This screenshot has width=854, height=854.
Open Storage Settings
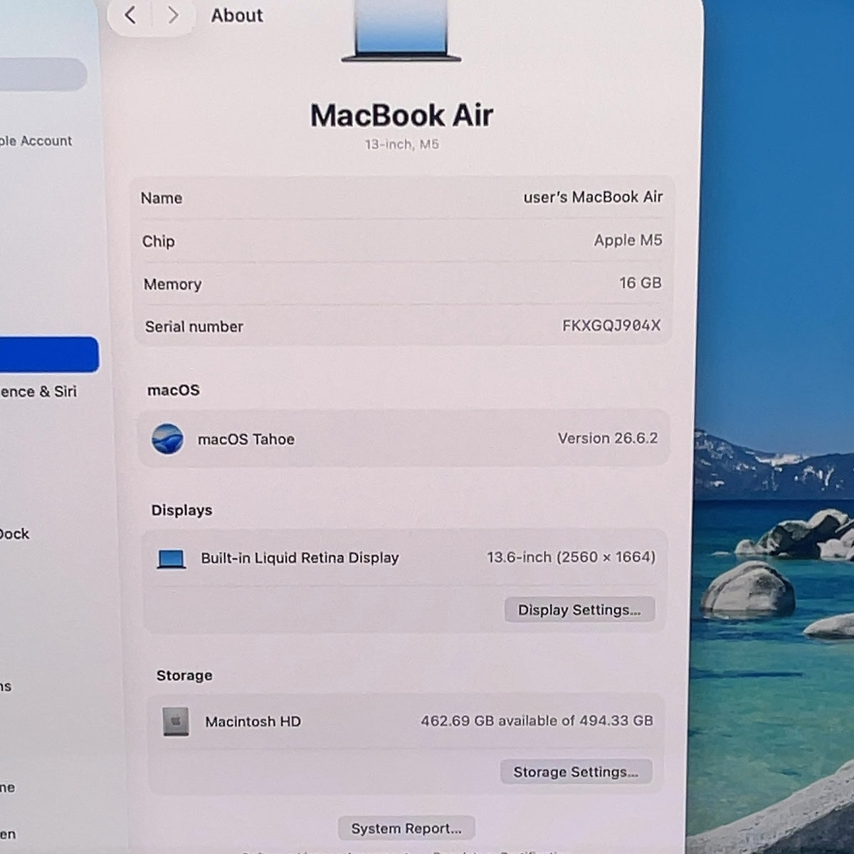pos(576,772)
